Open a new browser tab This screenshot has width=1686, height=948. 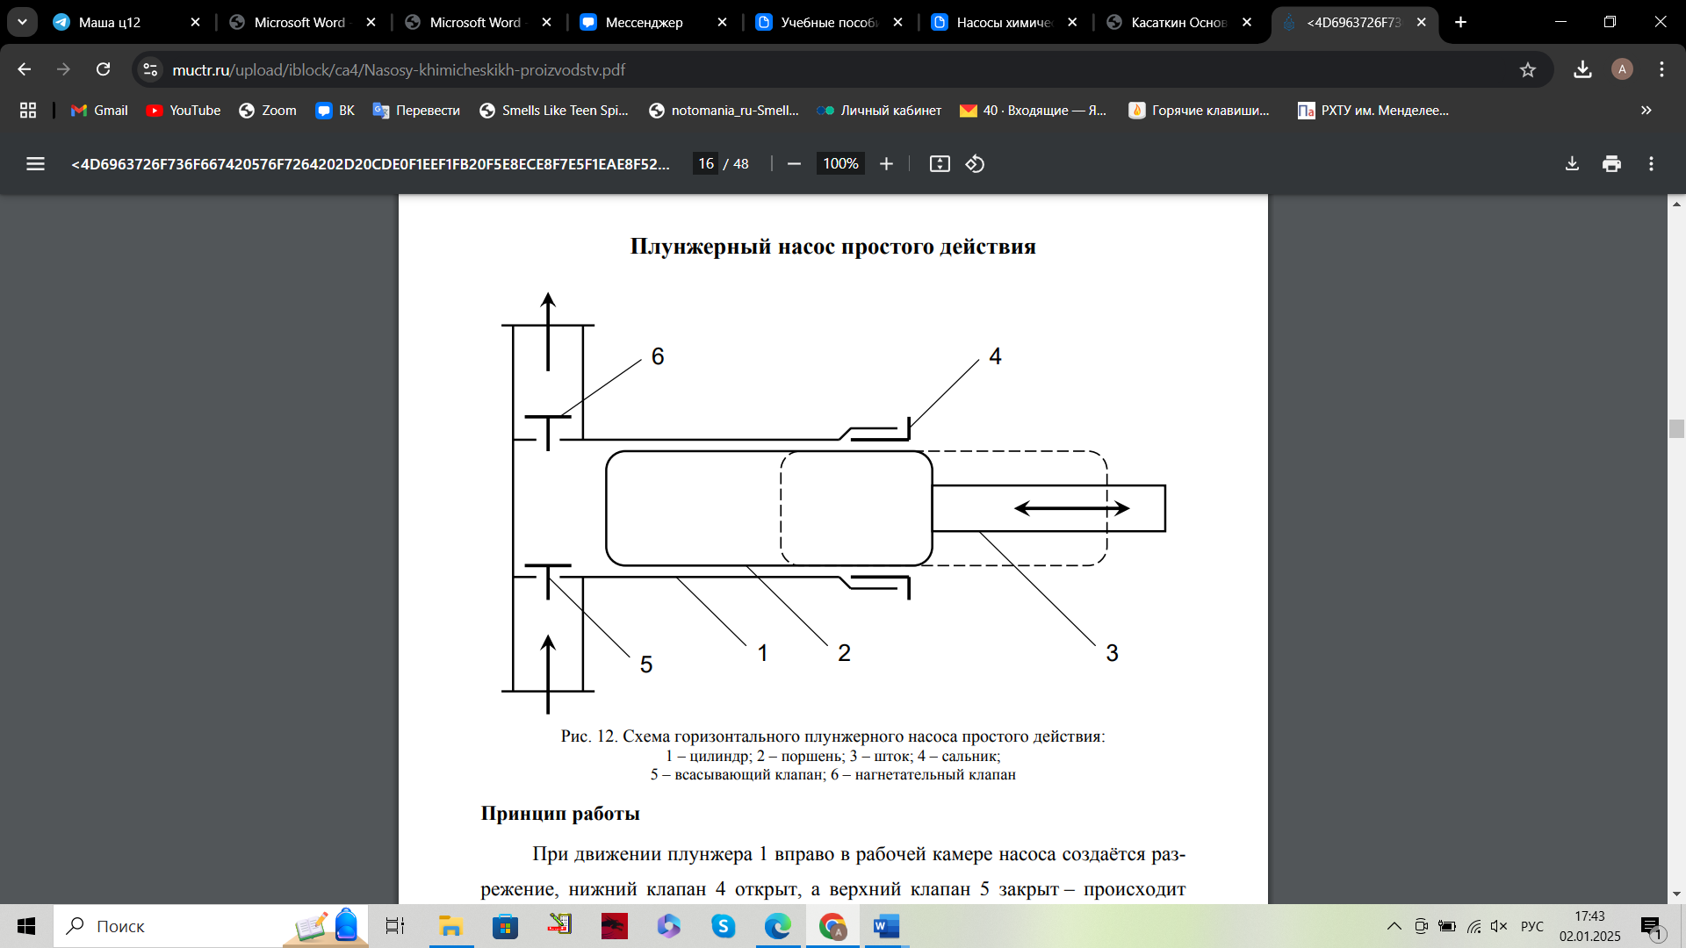click(1461, 22)
